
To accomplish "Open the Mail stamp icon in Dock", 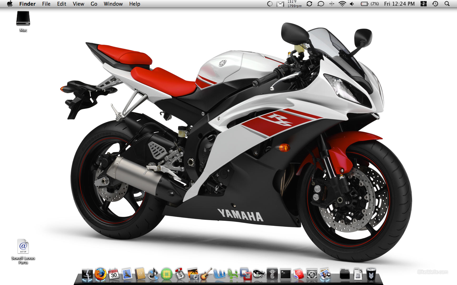I will (127, 274).
